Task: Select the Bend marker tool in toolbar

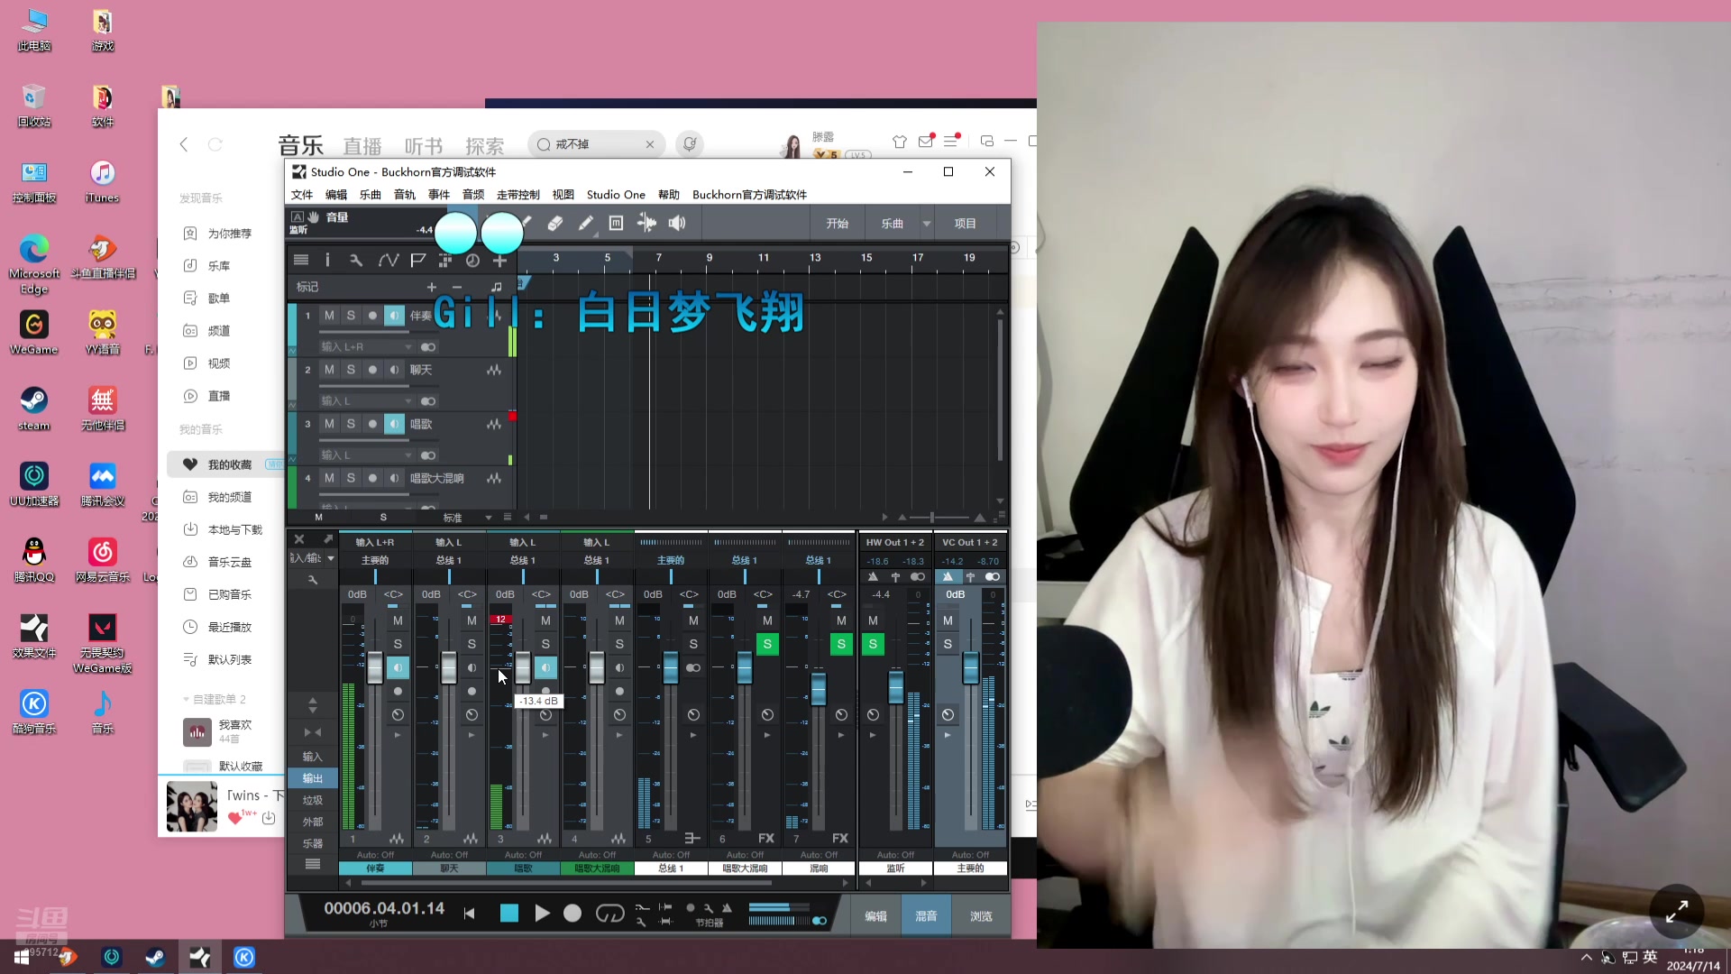Action: (646, 223)
